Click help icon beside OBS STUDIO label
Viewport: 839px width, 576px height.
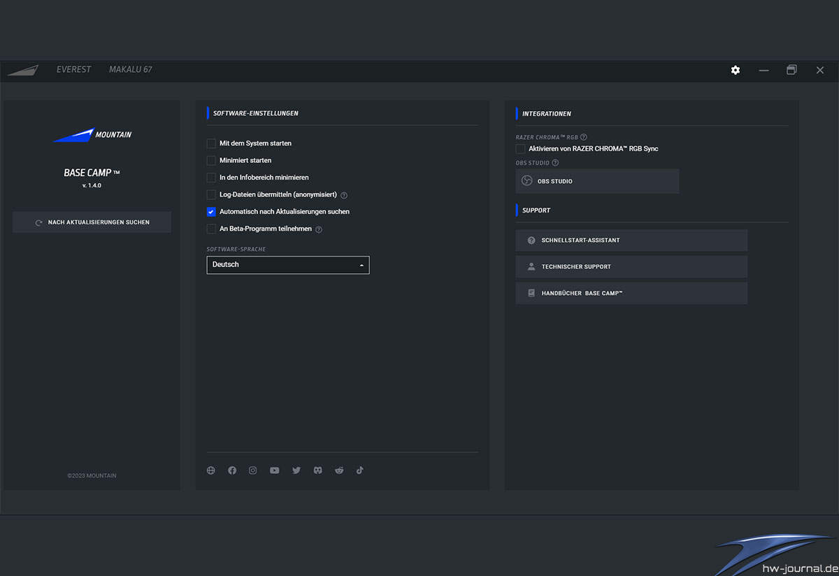click(555, 163)
